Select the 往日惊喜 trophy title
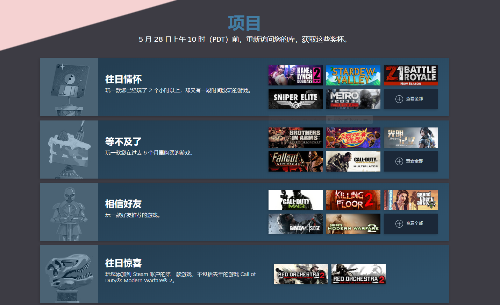Screen dimensions: 500x305 123,263
